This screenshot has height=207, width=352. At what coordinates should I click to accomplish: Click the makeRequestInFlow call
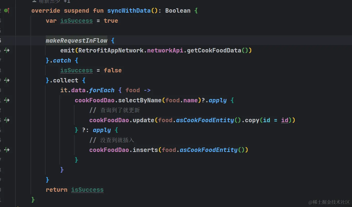[77, 41]
